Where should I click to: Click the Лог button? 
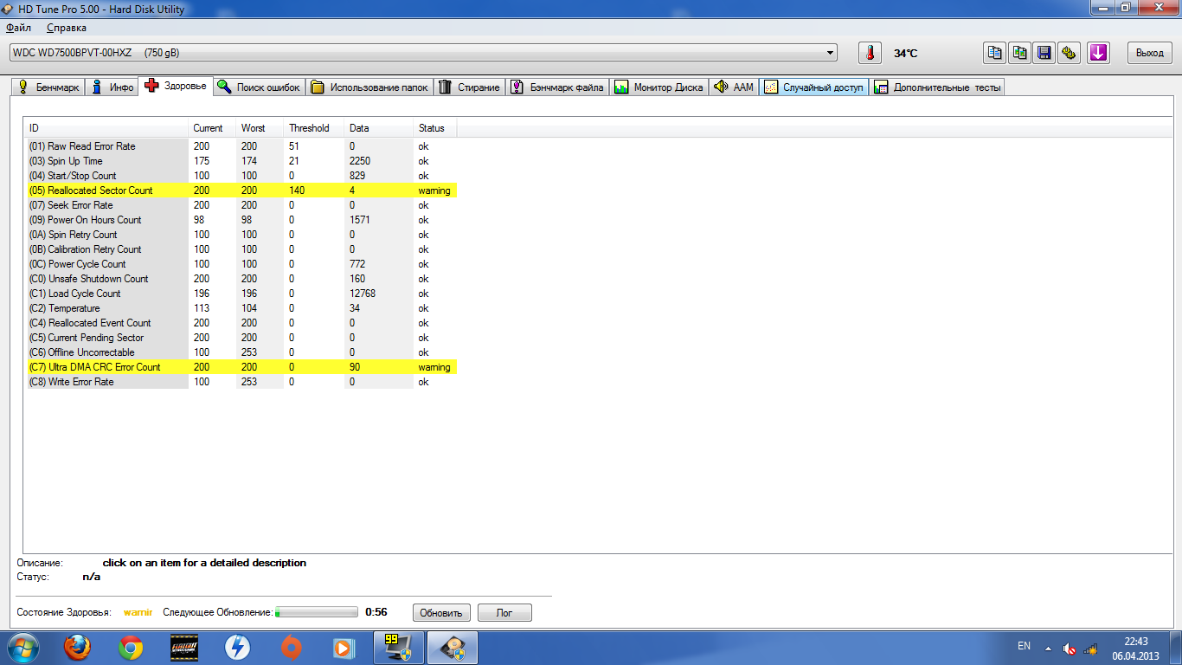(504, 612)
